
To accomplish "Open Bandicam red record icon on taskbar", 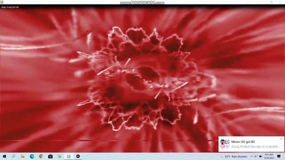I will (x=78, y=156).
